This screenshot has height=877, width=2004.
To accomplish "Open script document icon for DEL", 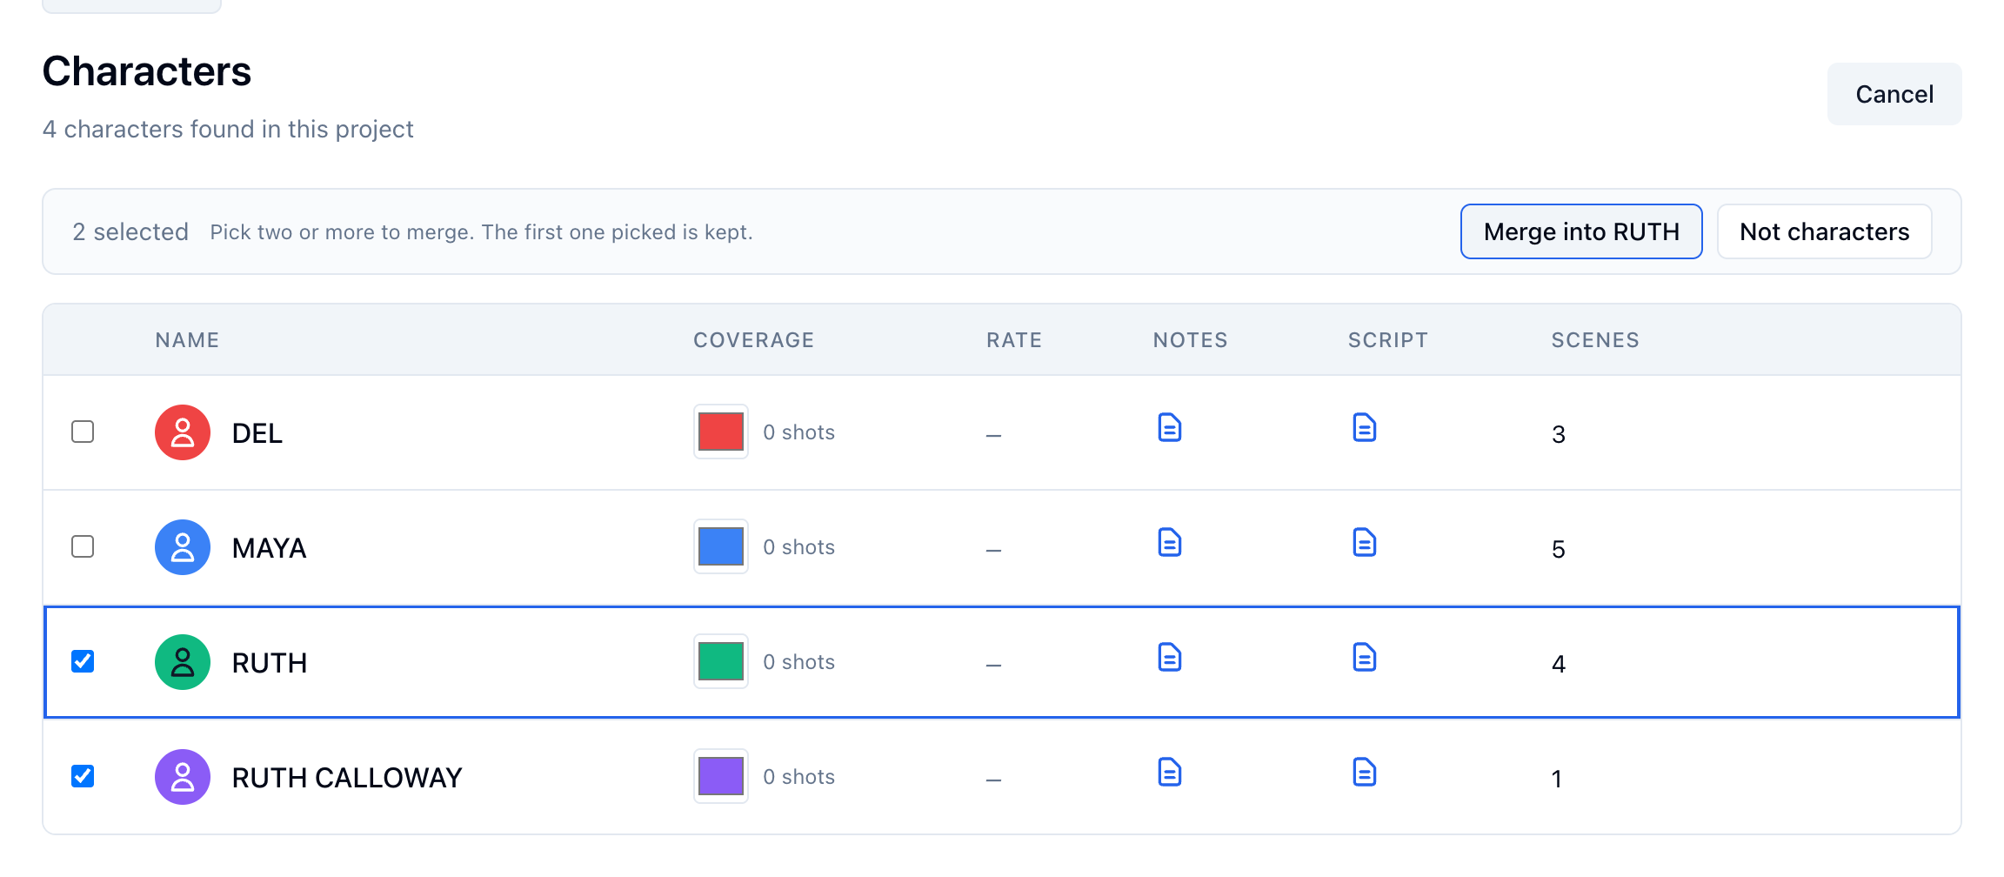I will click(x=1364, y=428).
